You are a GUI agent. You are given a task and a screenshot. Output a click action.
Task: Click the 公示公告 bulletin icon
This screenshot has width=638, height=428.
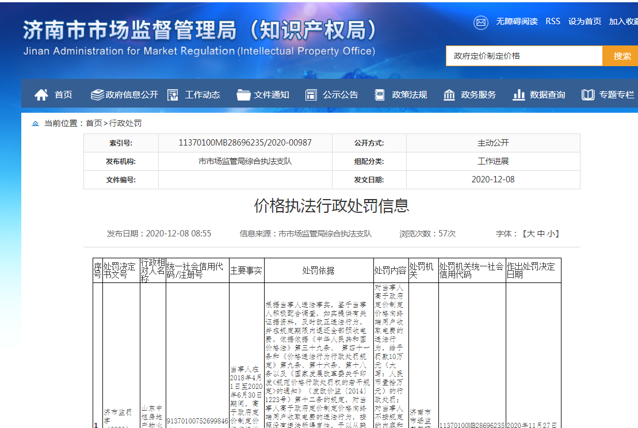311,95
